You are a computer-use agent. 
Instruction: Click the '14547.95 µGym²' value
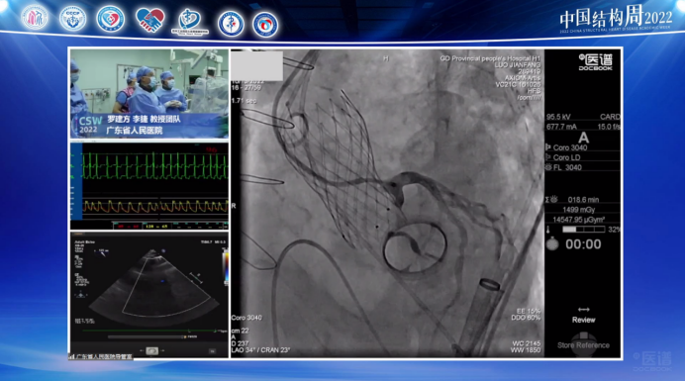[x=579, y=220]
